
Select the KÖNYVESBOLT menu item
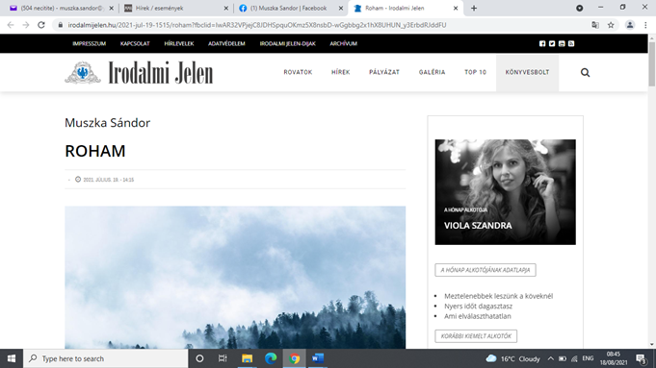(x=527, y=72)
